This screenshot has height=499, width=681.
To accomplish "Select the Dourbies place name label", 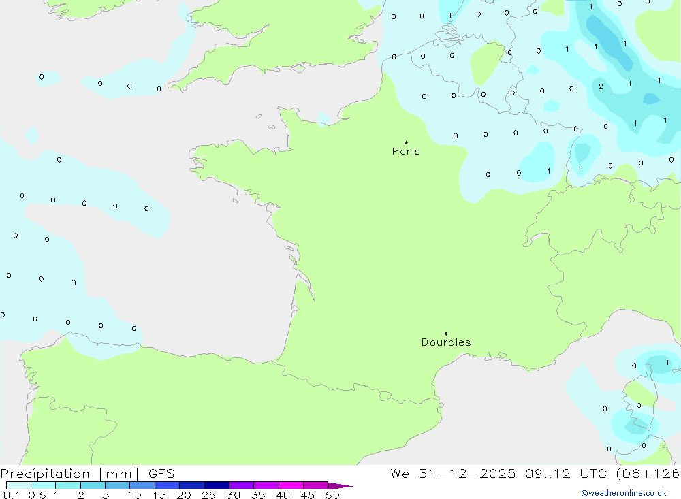I will tap(446, 342).
